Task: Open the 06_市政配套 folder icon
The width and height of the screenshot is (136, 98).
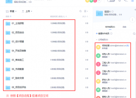Action: (8, 69)
